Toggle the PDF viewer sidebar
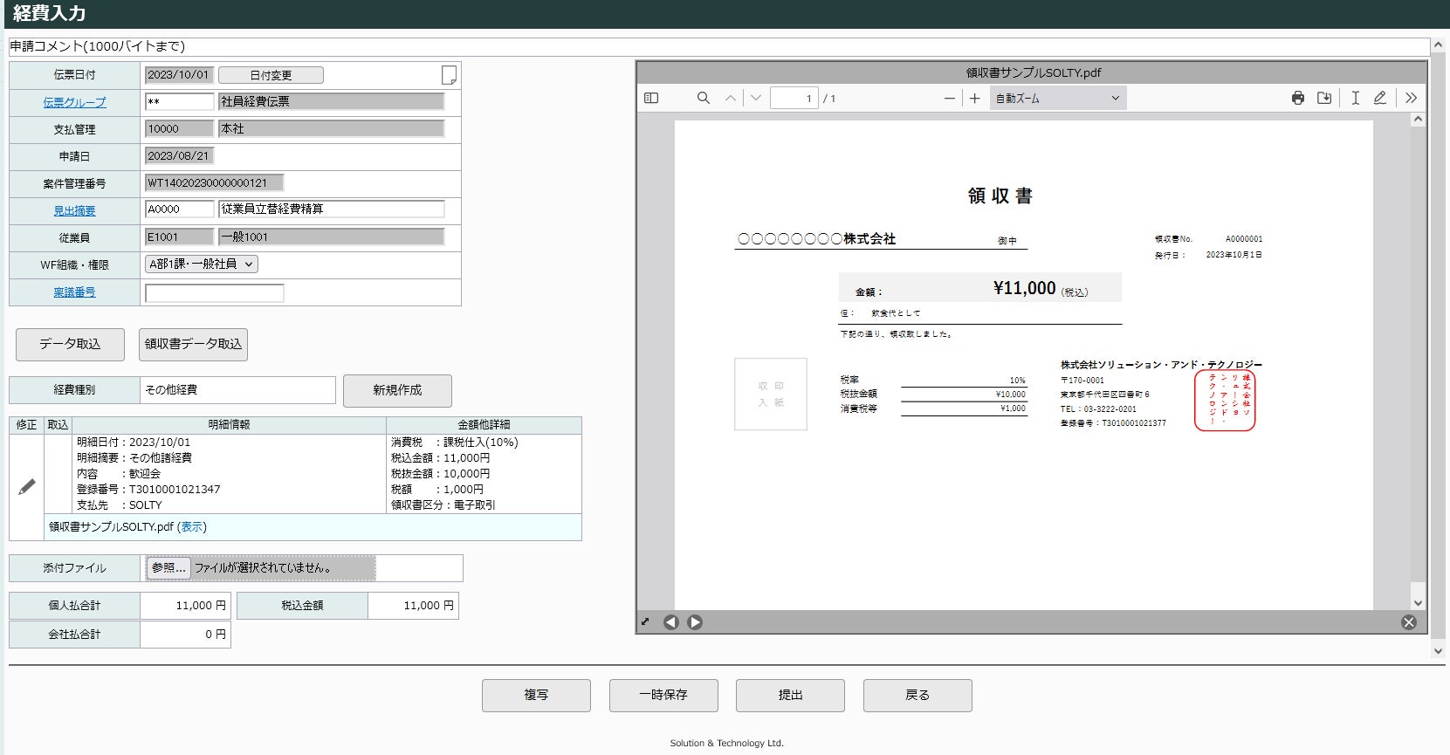This screenshot has width=1450, height=755. point(651,99)
